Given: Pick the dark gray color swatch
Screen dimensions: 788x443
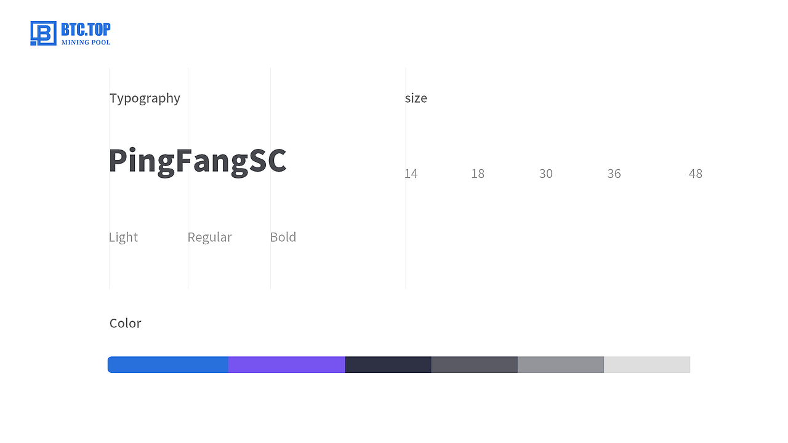Looking at the screenshot, I should click(x=474, y=364).
